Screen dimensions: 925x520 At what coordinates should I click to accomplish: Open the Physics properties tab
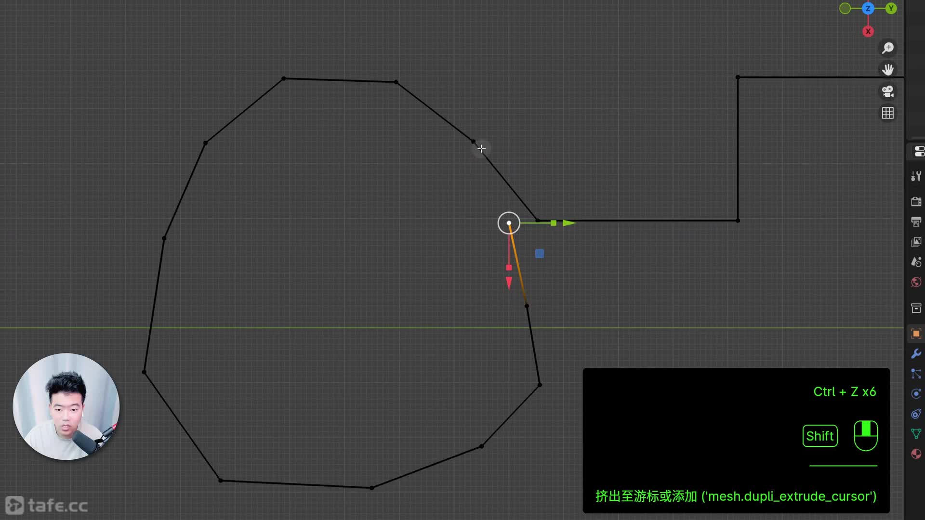(x=916, y=394)
